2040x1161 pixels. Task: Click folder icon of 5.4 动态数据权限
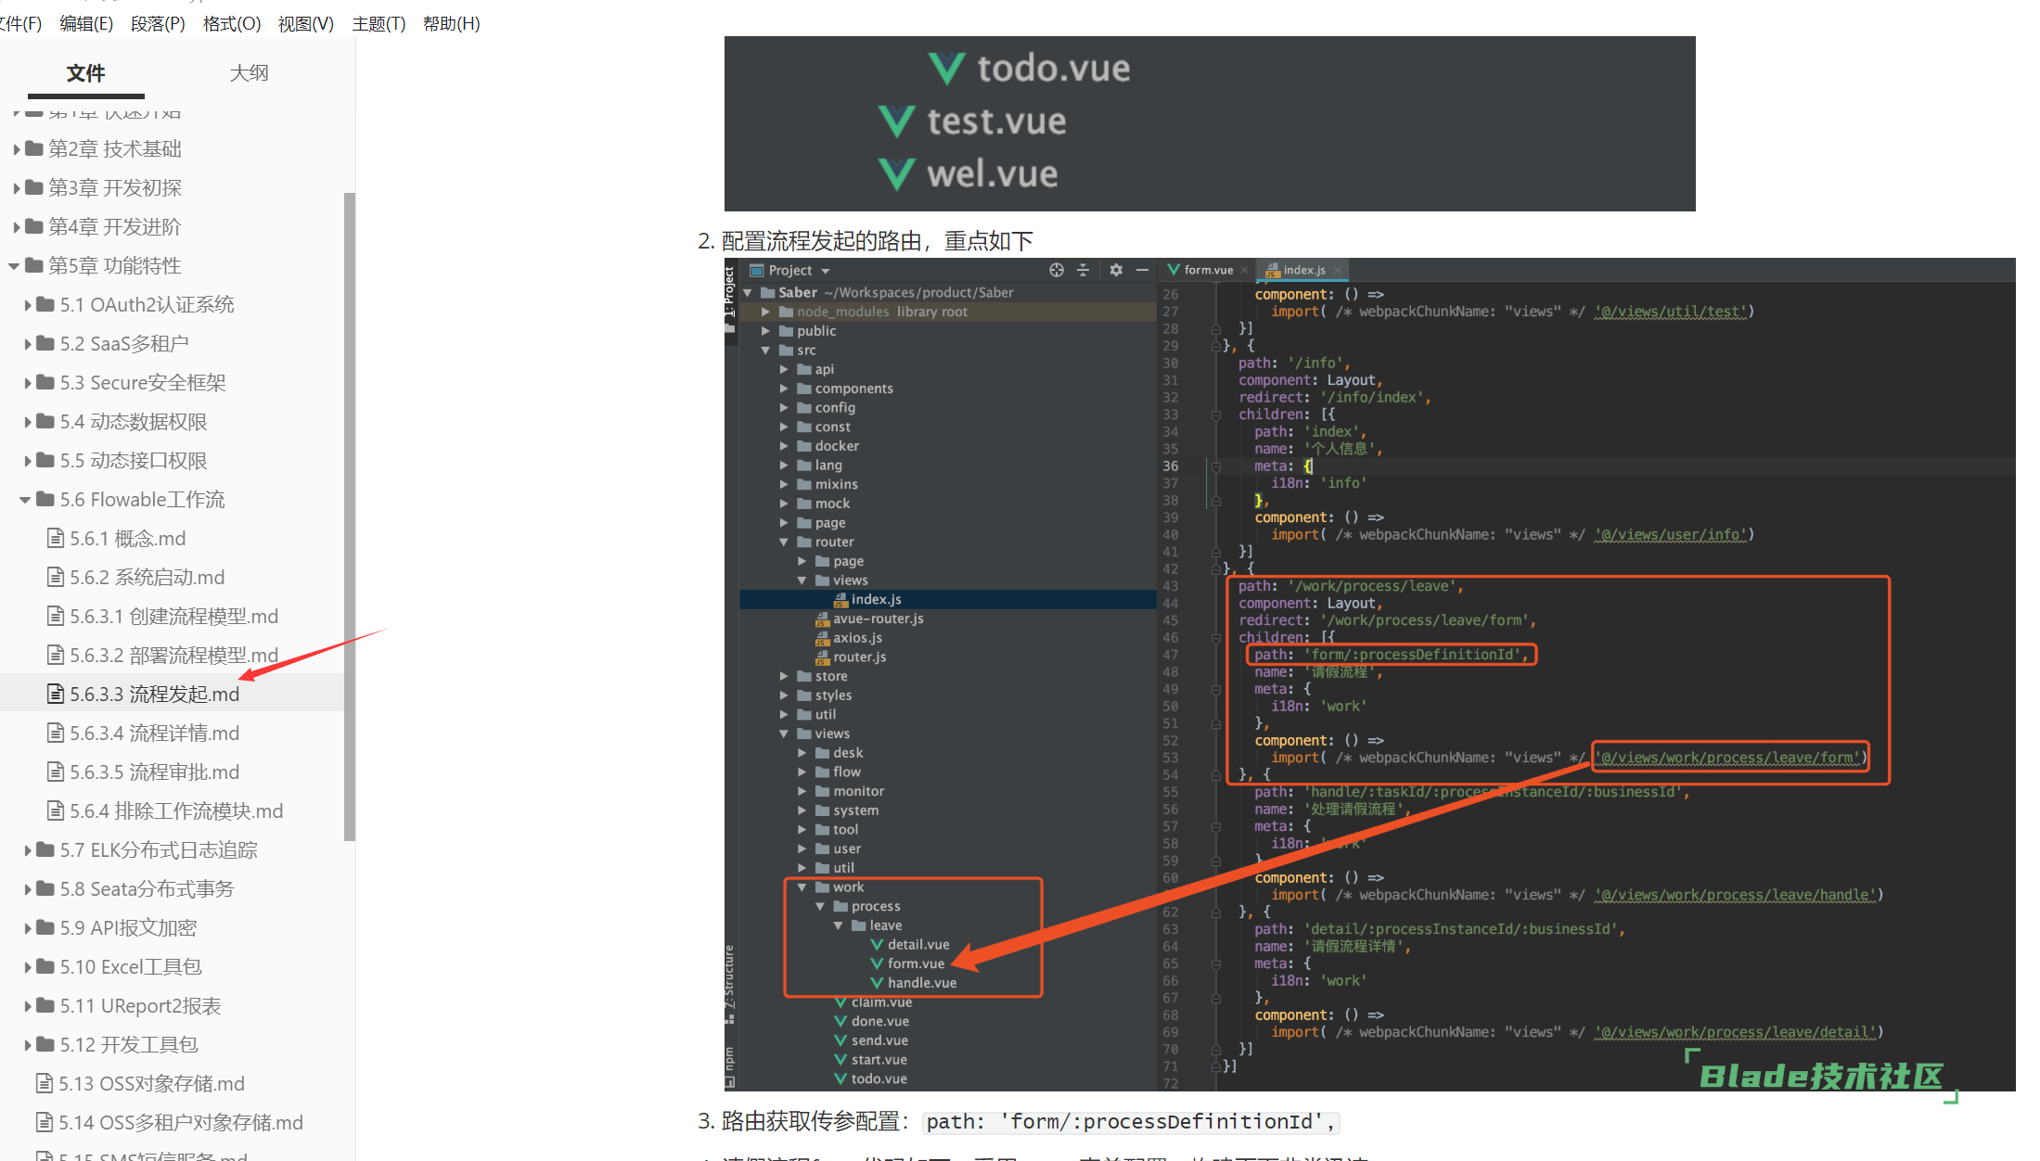45,421
